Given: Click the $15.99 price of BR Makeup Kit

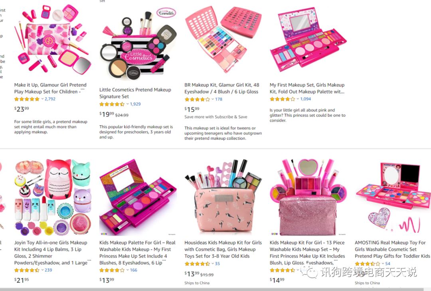Looking at the screenshot, I should point(192,109).
